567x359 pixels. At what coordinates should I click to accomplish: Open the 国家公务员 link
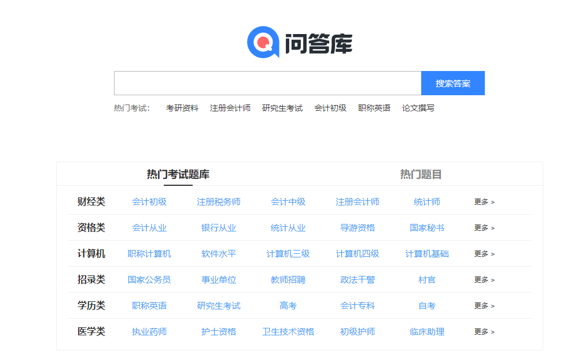[x=149, y=279]
